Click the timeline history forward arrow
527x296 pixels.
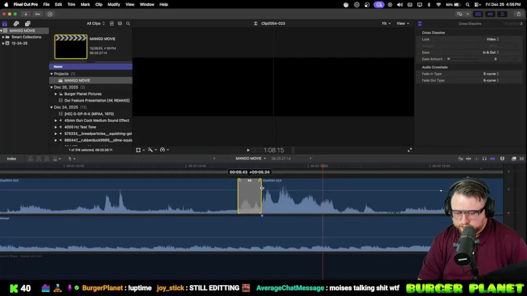(310, 158)
